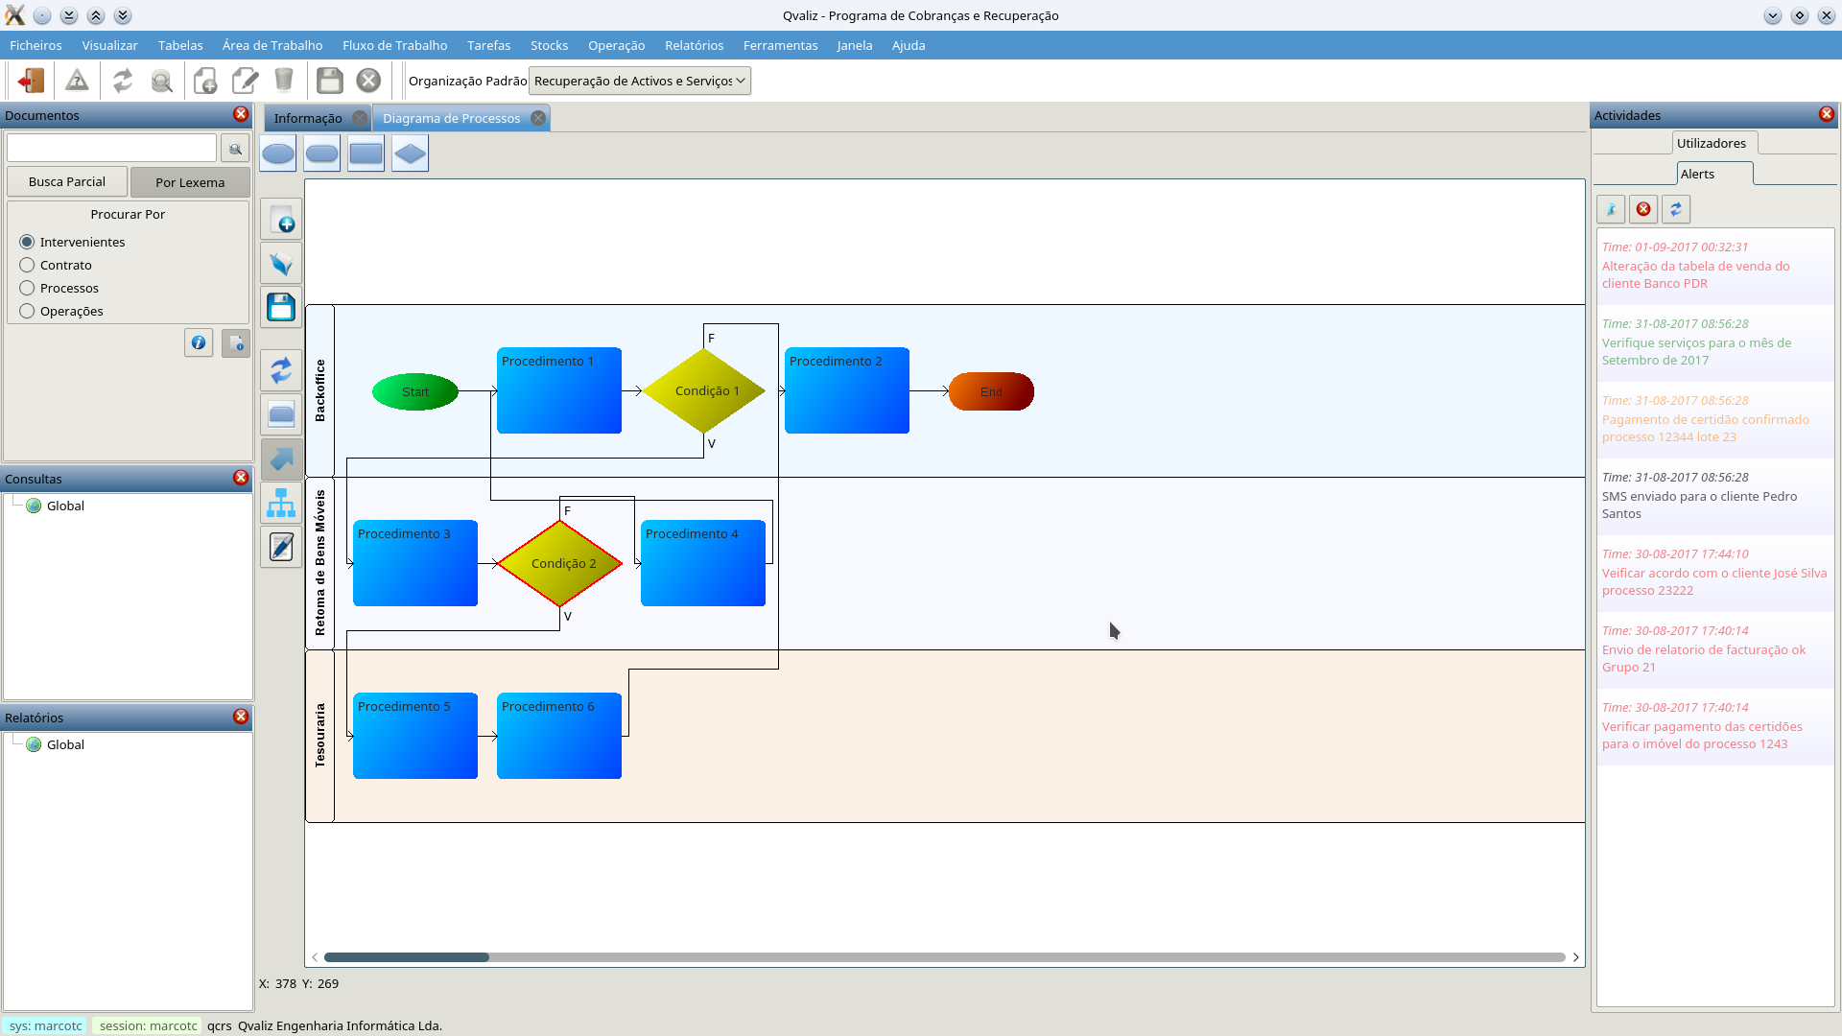Click the exit door icon in toolbar
Screen dimensions: 1842x1036
[x=31, y=81]
